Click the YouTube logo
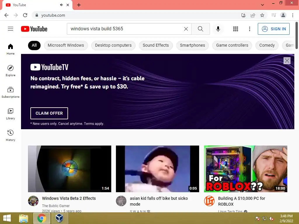 pos(34,29)
